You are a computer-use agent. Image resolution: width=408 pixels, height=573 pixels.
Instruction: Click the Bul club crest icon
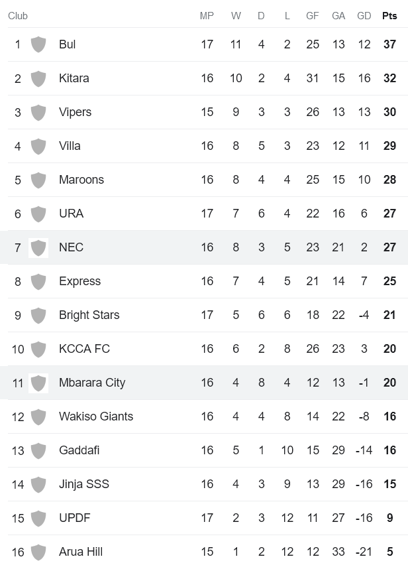38,44
